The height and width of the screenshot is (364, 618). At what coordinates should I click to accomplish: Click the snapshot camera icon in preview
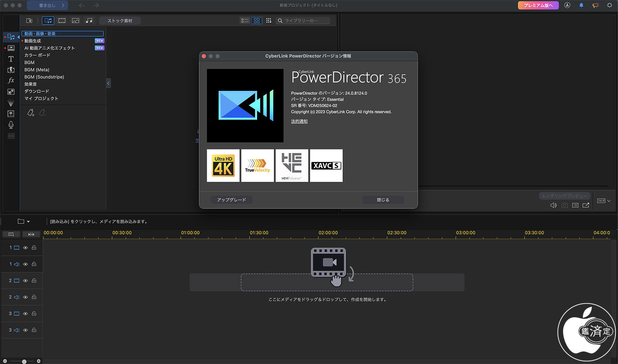tap(564, 205)
